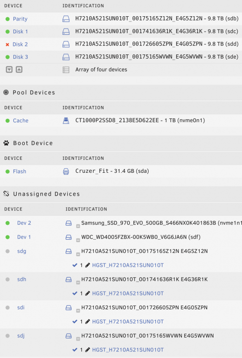Click the pencil rename icon under sdg
The image size is (242, 358).
click(88, 265)
